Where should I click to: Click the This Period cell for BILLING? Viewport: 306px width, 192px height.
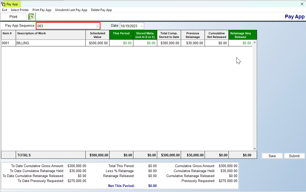(121, 43)
